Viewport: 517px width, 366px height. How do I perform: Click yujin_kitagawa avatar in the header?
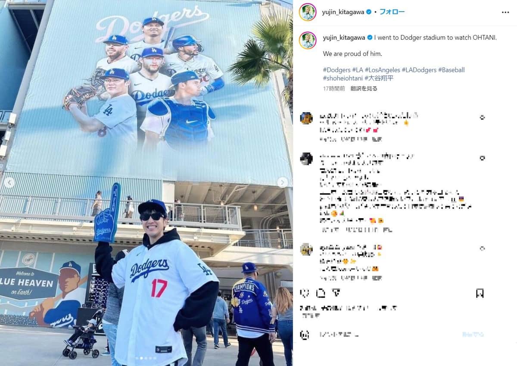[307, 12]
